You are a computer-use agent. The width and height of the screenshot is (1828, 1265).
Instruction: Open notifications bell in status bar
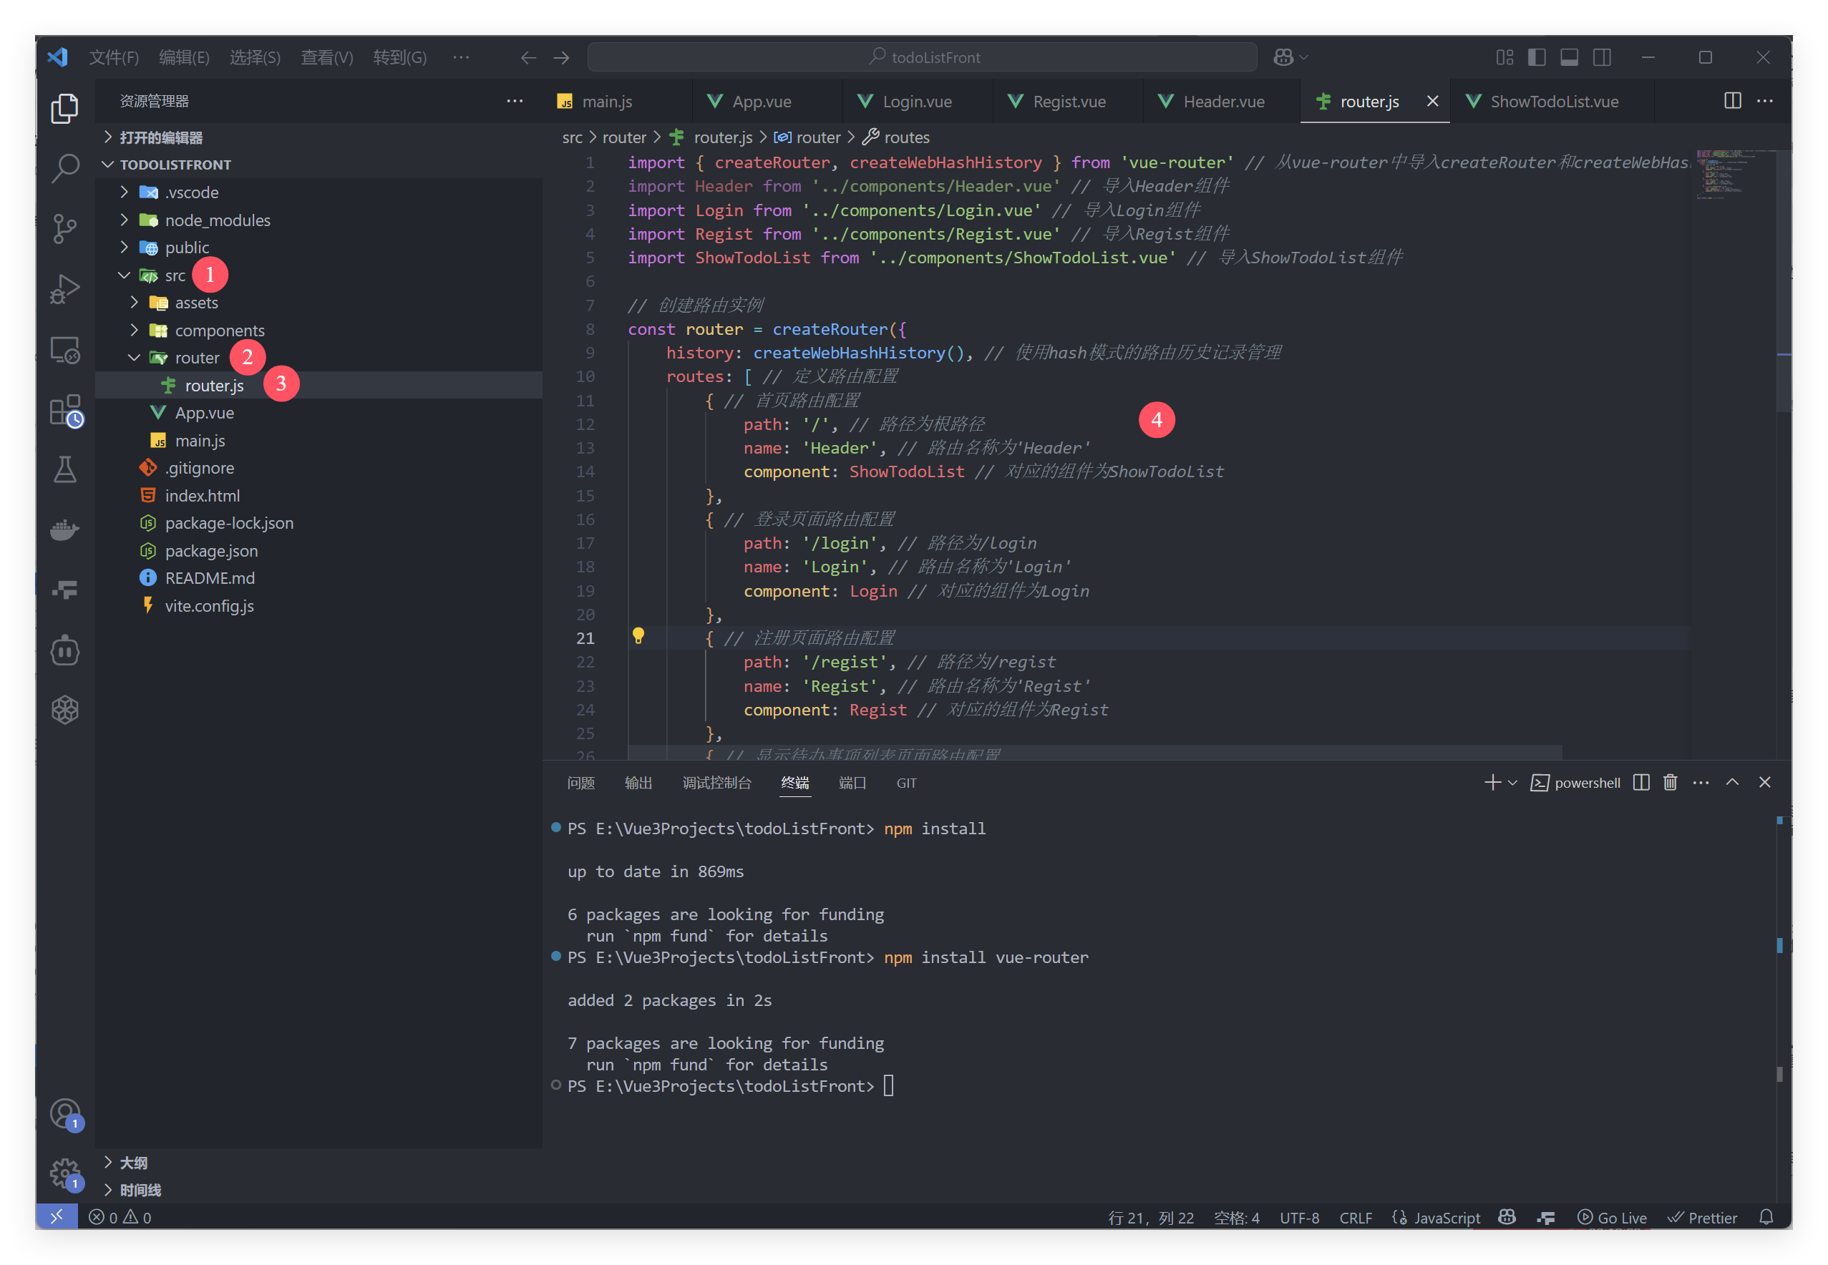[1766, 1218]
